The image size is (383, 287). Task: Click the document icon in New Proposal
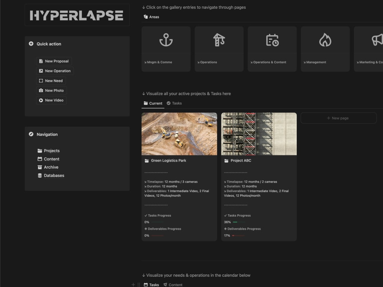[41, 61]
